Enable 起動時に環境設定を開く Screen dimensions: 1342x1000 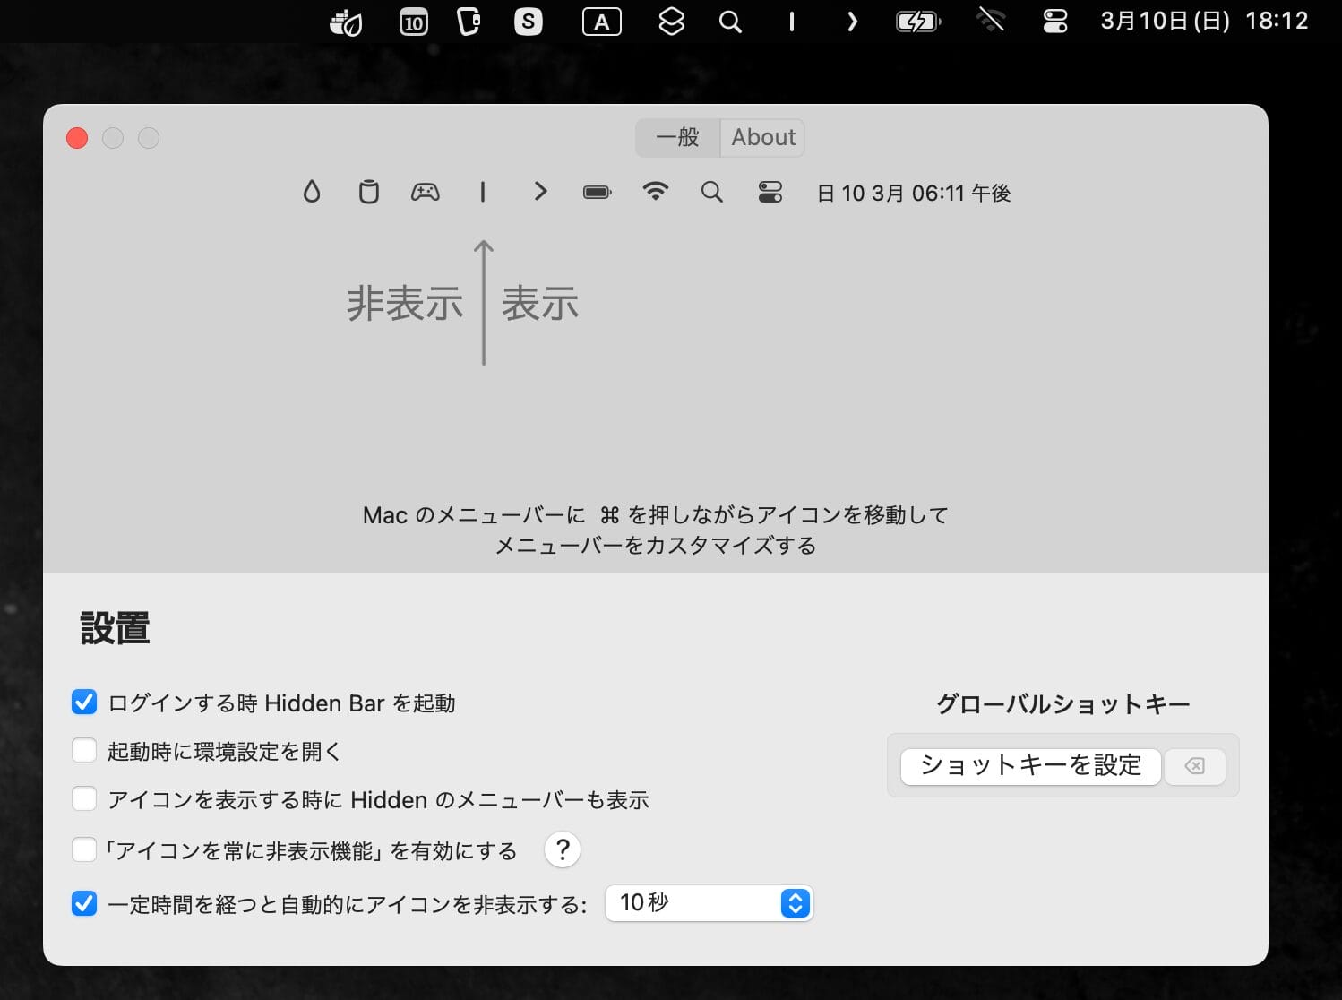83,750
